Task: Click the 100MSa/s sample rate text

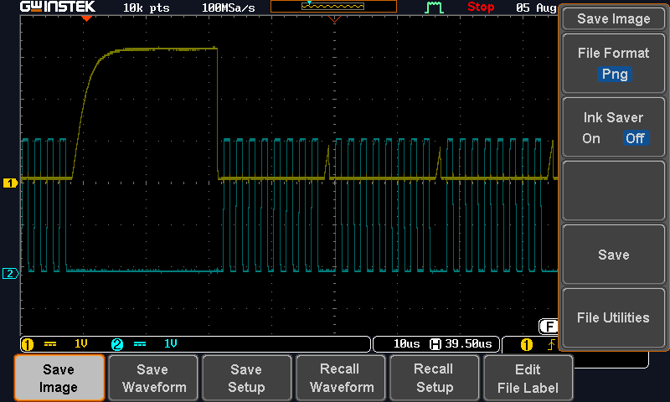Action: point(228,8)
